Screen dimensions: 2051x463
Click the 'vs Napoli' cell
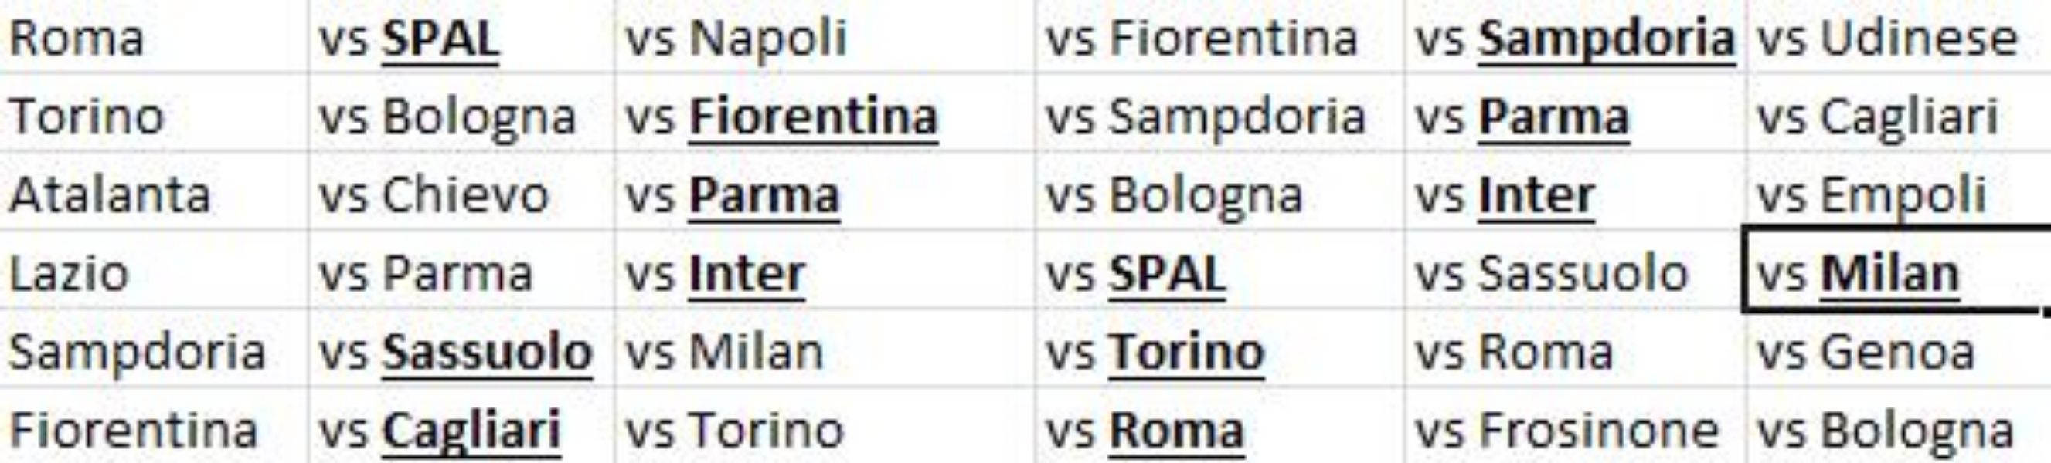coord(736,38)
